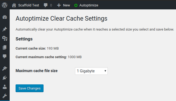Visit the Scaffold Test site link
Screen dimensions: 176x101
[28, 5]
